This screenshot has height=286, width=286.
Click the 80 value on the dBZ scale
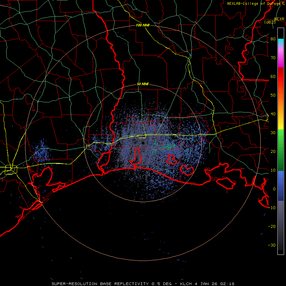(x=273, y=39)
